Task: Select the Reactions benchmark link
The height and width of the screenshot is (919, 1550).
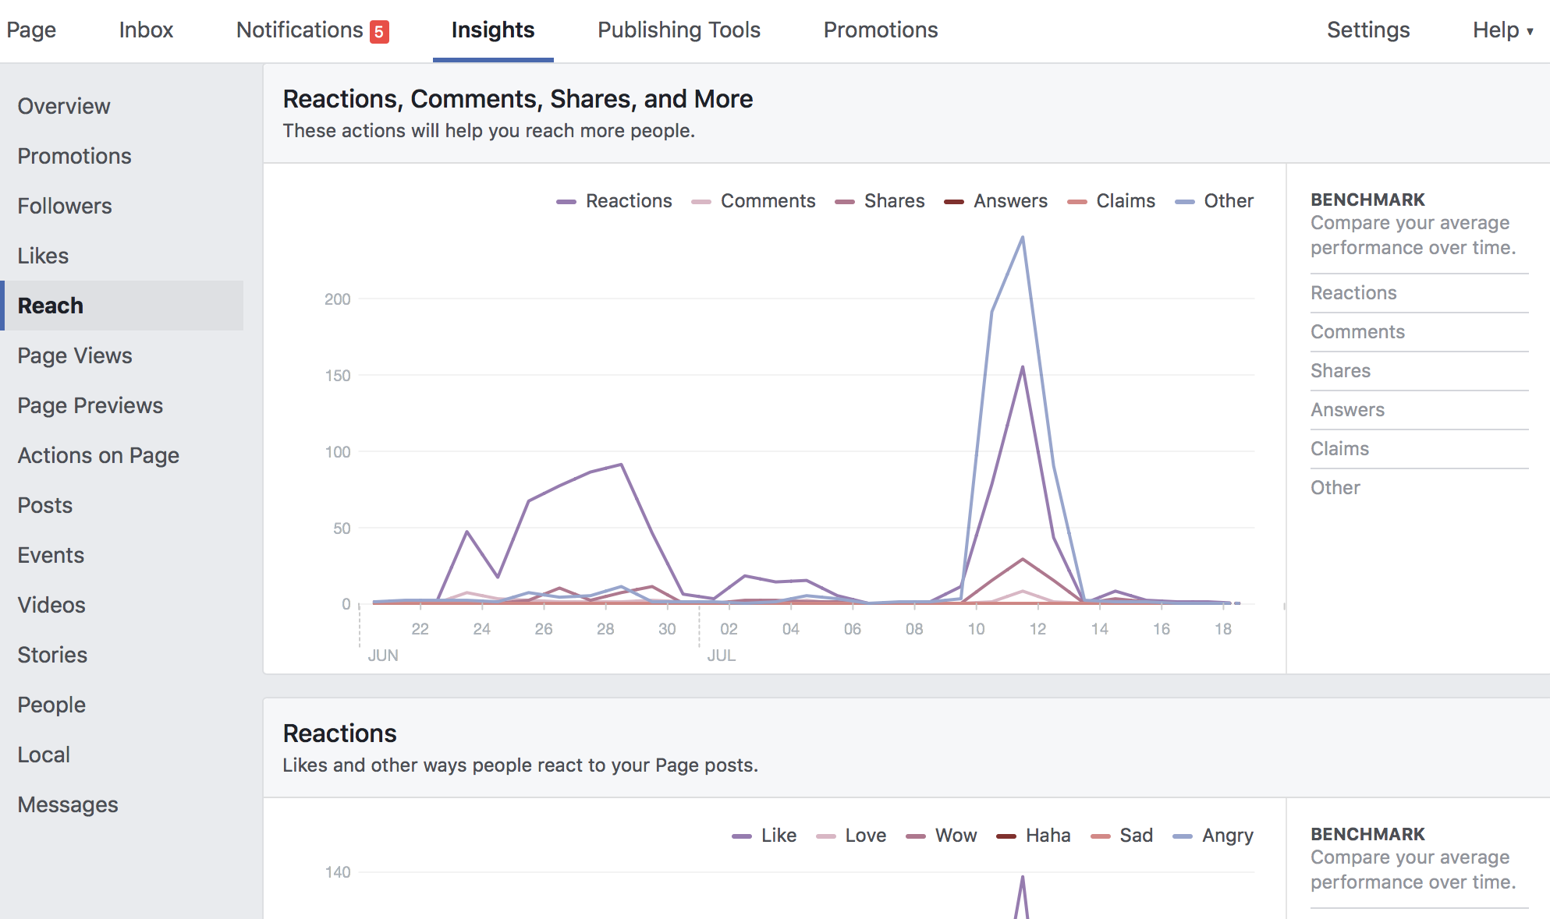Action: [1353, 293]
